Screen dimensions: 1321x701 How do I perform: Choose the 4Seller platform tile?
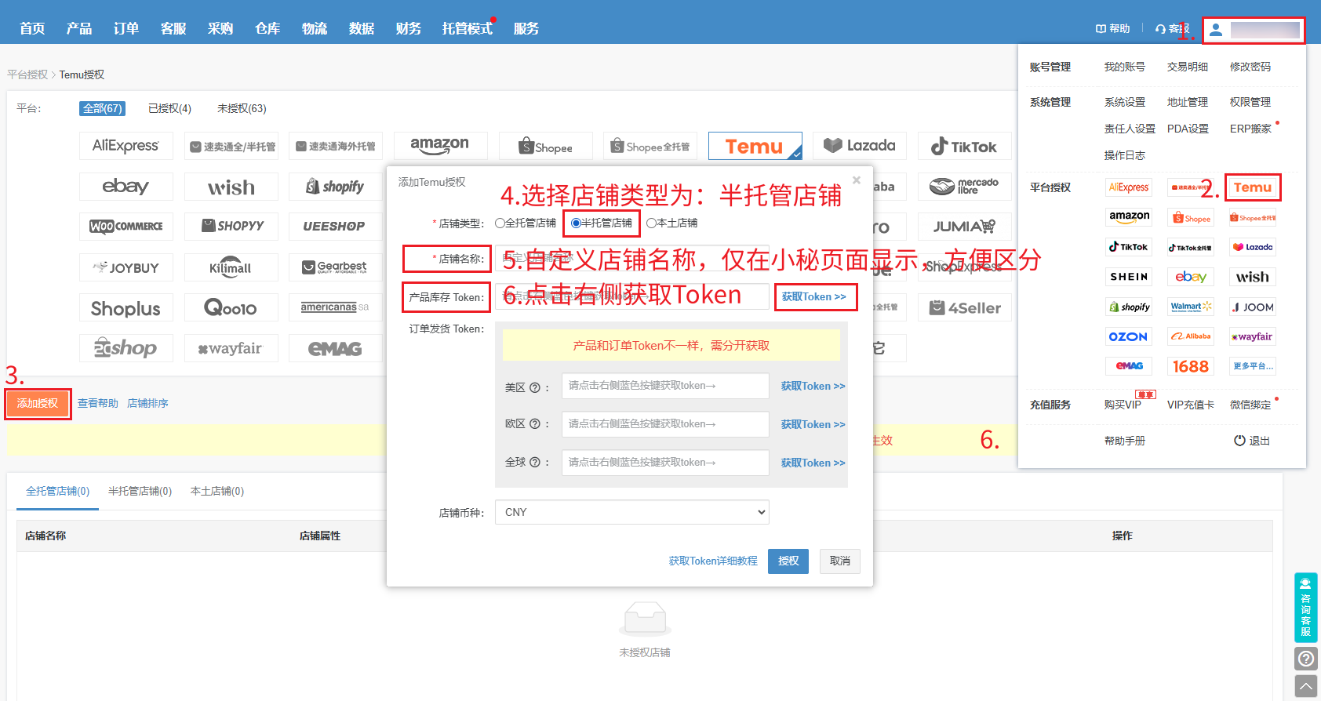click(x=964, y=308)
